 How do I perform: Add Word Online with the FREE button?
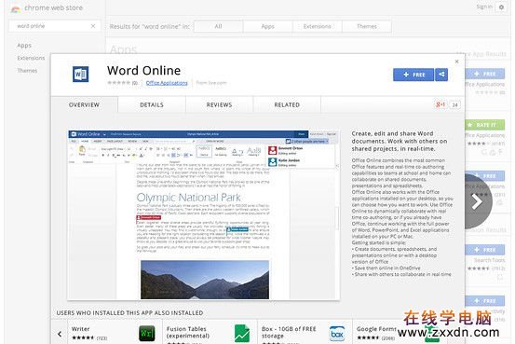[413, 75]
